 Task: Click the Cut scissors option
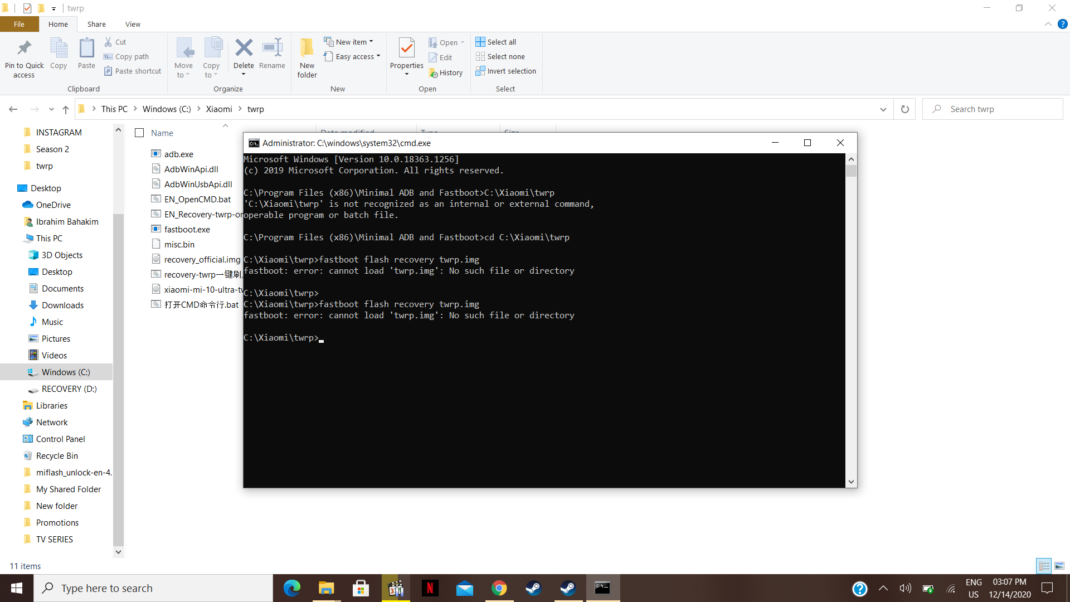tap(115, 42)
